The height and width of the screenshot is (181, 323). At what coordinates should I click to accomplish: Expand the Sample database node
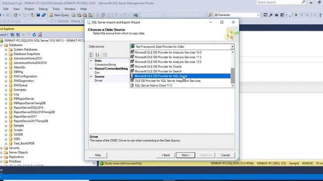point(6,126)
